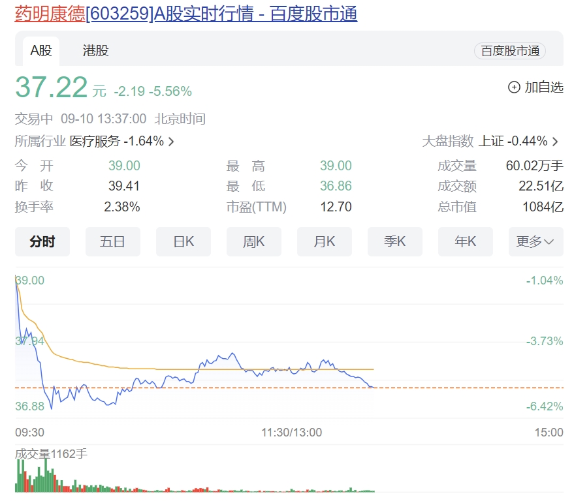This screenshot has height=503, width=574.
Task: Click the 昨收 value 39.41
Action: (x=124, y=186)
